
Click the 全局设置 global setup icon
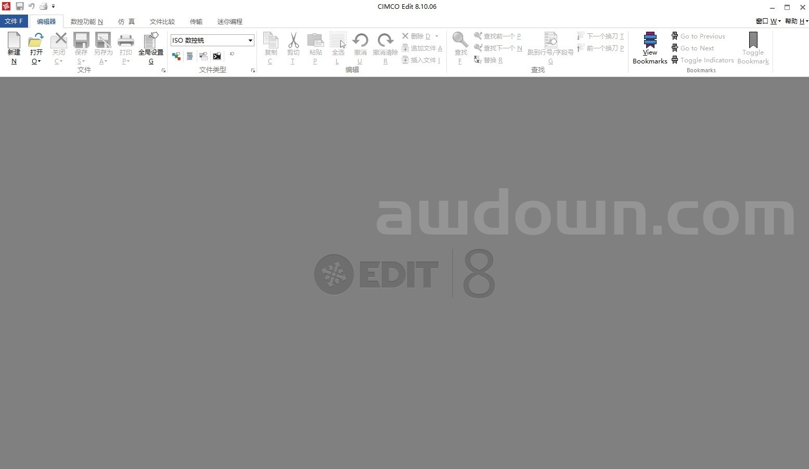pos(151,41)
